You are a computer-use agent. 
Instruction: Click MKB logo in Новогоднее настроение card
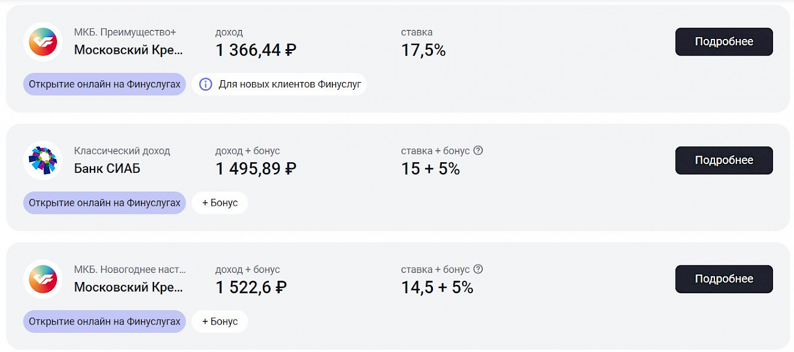click(43, 279)
